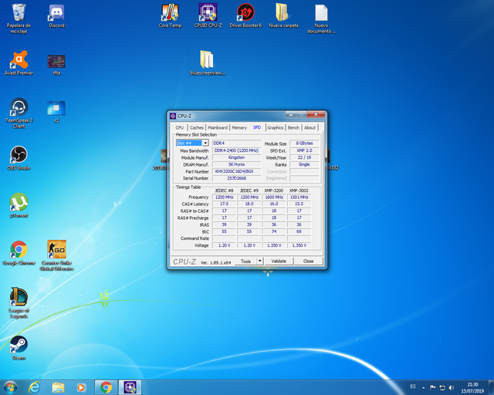Launch Counter-Strike Global Offensive shortcut
The height and width of the screenshot is (395, 494).
56,255
